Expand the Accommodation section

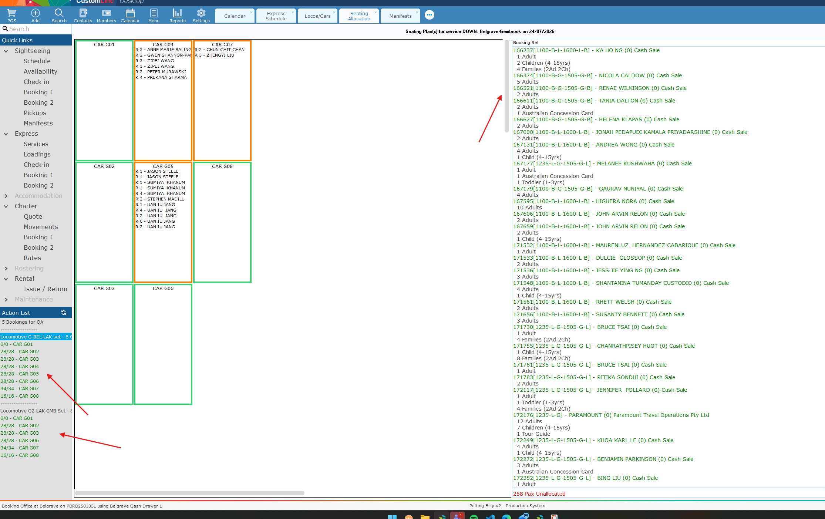tap(6, 196)
